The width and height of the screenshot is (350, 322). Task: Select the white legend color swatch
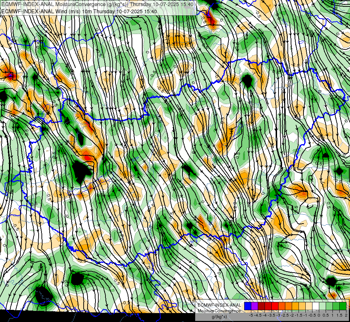[316, 306]
